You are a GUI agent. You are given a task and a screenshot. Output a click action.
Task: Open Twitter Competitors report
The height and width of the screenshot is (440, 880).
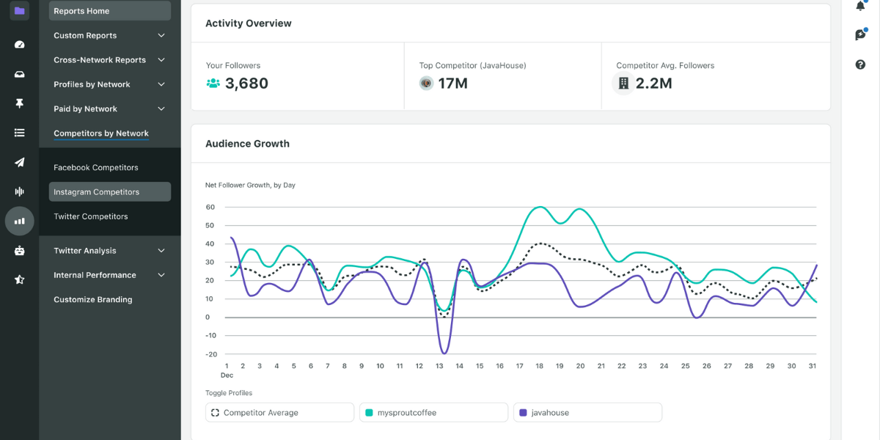[x=90, y=216]
